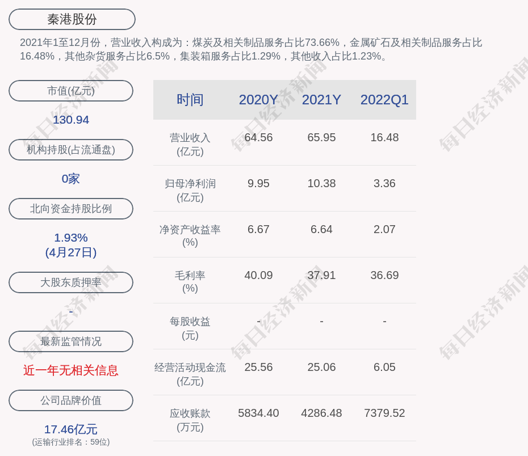Screen dimensions: 528x456
Task: Click the 2021Y revenue value 65.95
Action: [321, 138]
